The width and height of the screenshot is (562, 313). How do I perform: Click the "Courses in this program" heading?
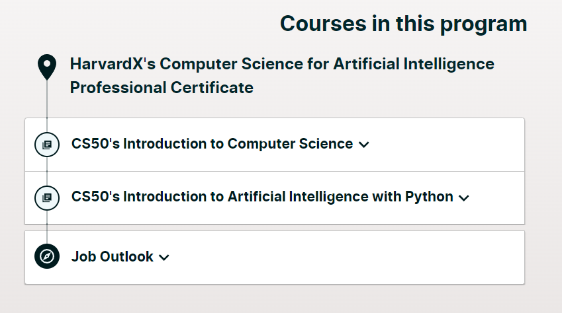coord(403,24)
